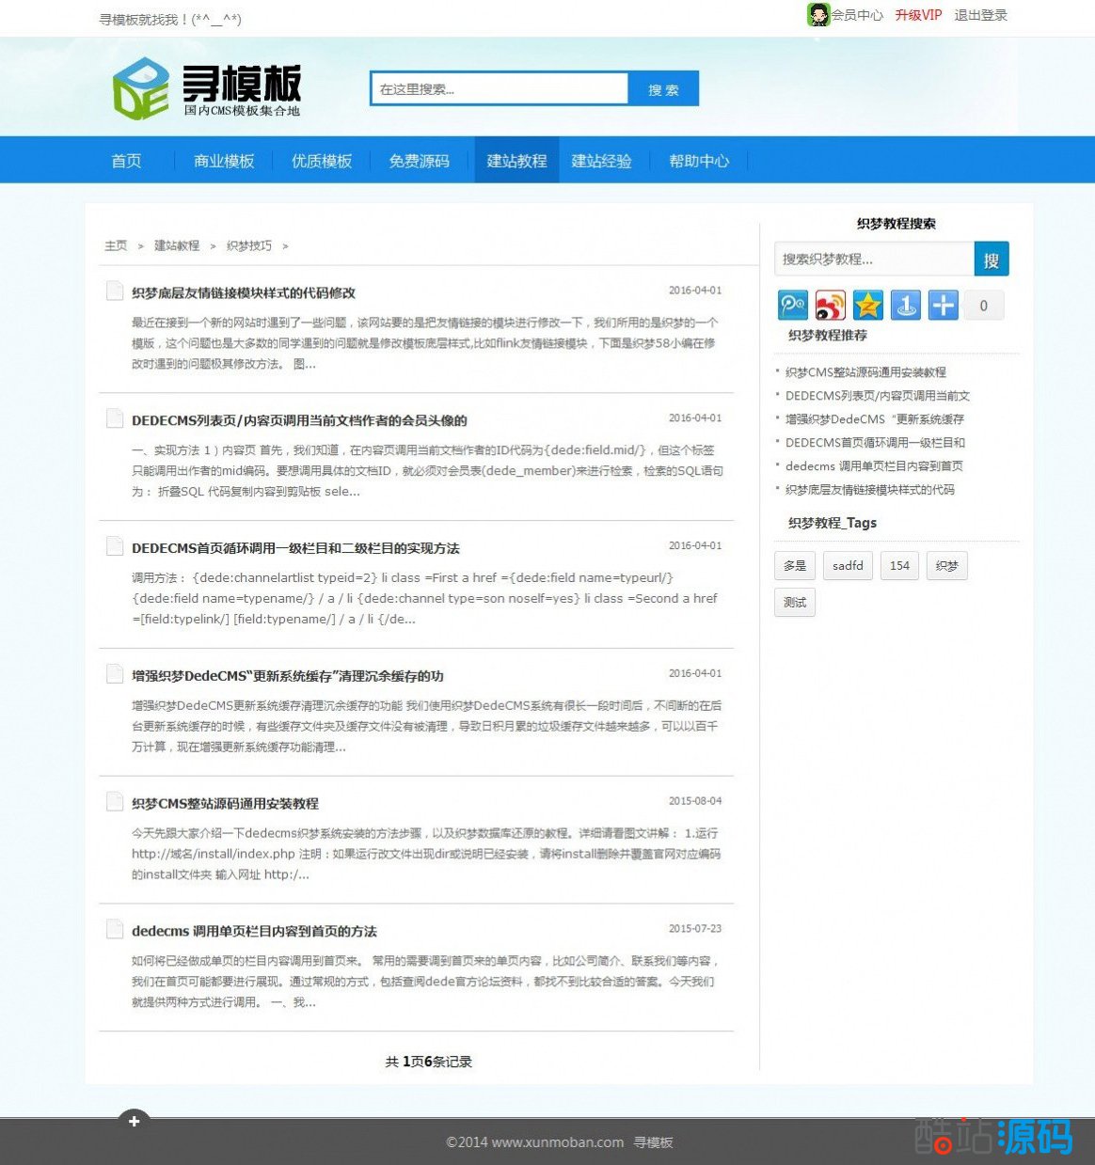
Task: Open 免费源码 navigation item
Action: coord(419,161)
